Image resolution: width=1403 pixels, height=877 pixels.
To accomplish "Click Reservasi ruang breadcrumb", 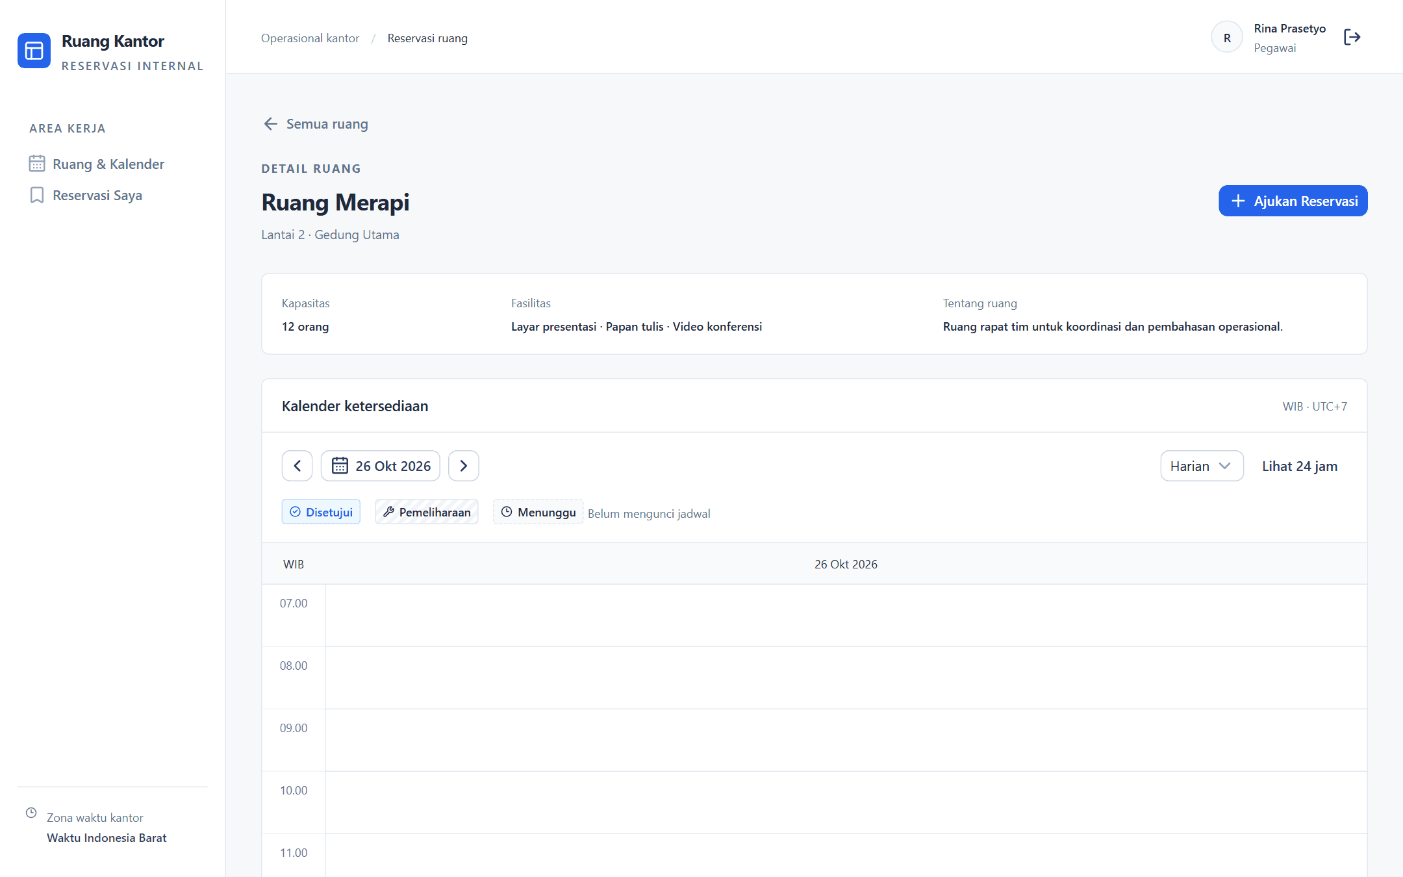I will pos(427,38).
